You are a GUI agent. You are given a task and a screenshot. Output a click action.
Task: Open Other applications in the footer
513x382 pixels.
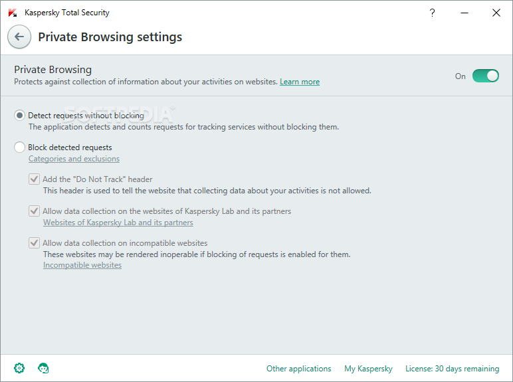pos(298,369)
